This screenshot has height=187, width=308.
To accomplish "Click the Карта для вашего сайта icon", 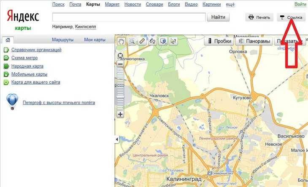I will pyautogui.click(x=6, y=82).
